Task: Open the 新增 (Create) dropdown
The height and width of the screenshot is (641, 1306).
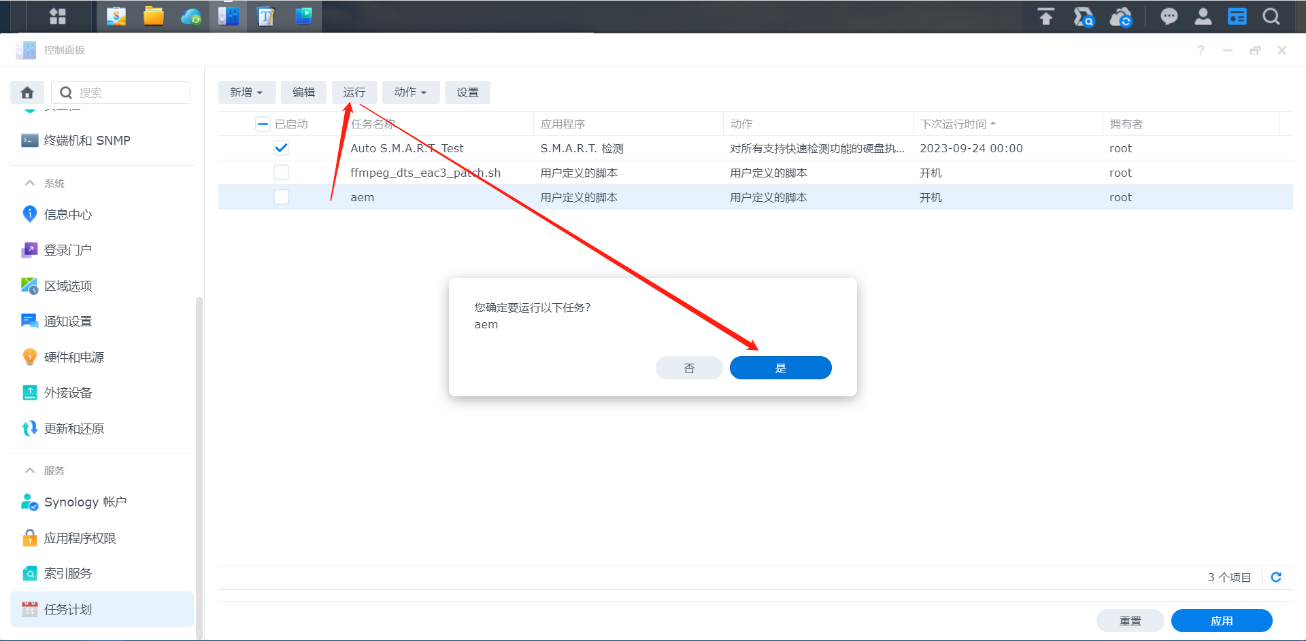Action: (246, 92)
